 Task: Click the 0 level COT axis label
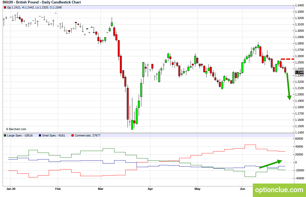[x=296, y=163]
